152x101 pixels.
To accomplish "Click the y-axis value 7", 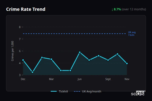I will (20, 39).
